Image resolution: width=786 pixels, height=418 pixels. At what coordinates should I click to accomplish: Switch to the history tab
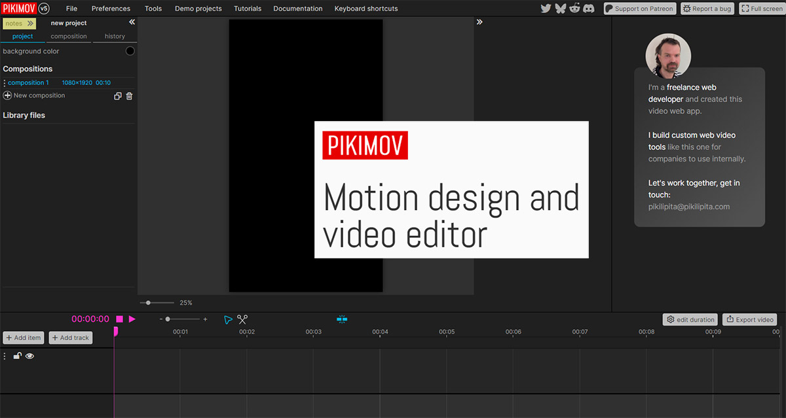(x=115, y=37)
